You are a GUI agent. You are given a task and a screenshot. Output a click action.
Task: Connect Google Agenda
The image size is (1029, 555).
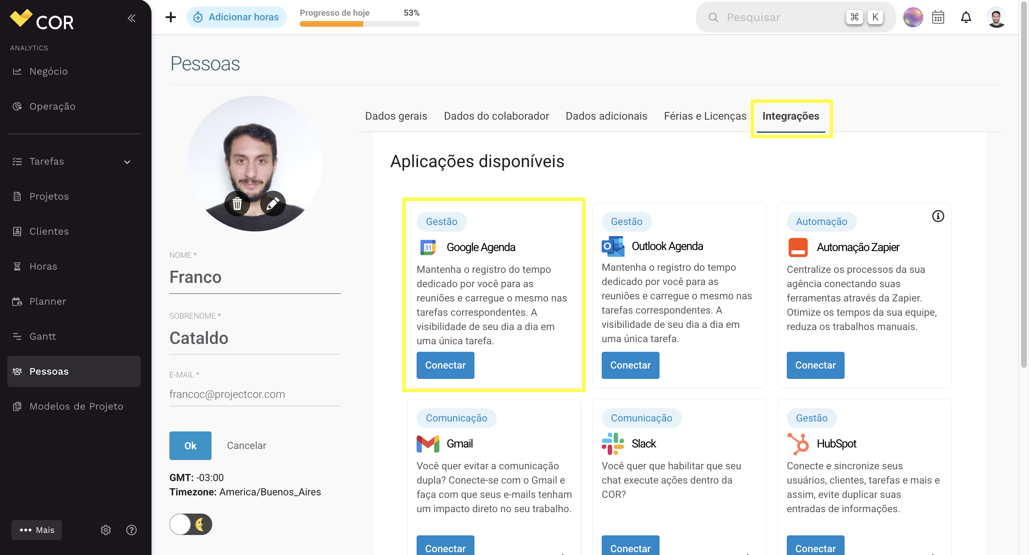click(446, 365)
